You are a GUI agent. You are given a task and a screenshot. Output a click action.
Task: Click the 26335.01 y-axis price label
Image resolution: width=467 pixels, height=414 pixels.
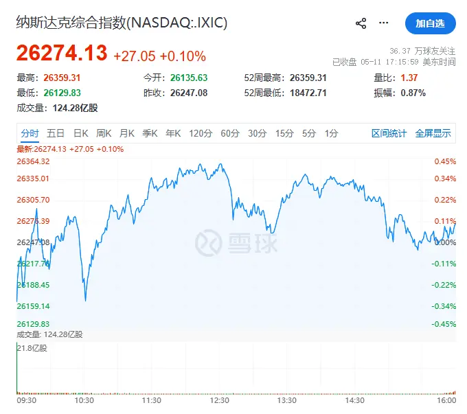33,179
